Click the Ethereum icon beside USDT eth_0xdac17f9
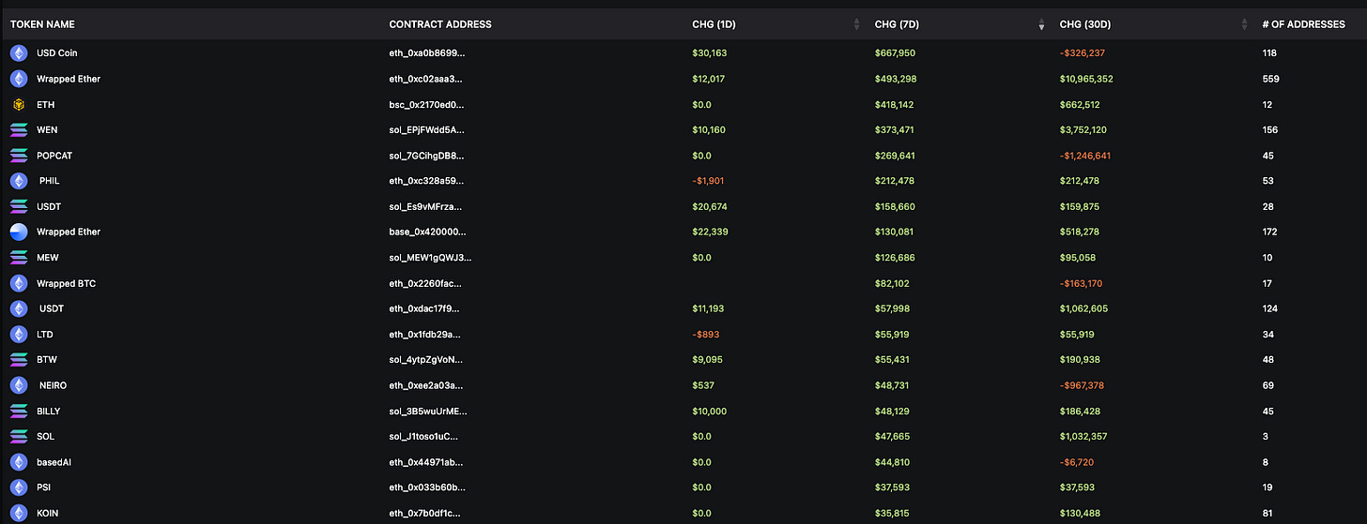Viewport: 1367px width, 524px height. [x=18, y=308]
